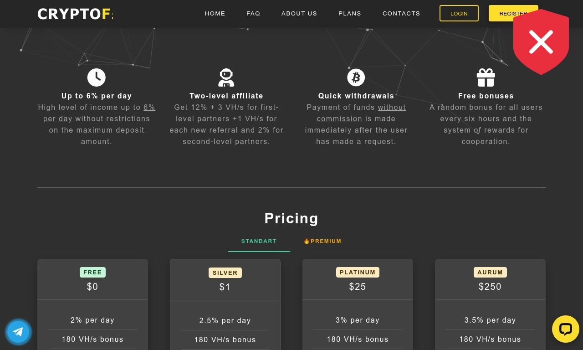Open the Contacts navigation link

point(401,13)
